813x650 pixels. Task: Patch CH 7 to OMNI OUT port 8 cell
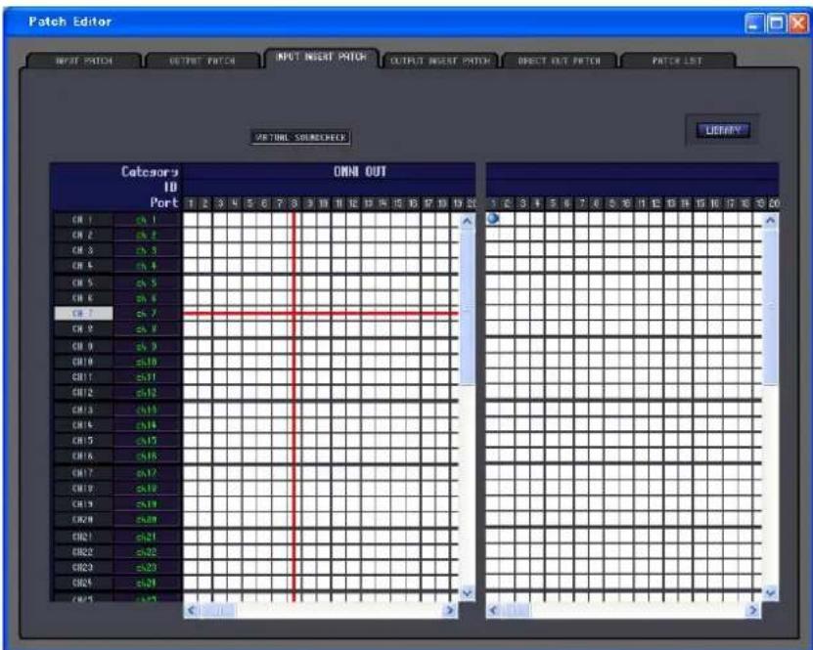point(294,314)
